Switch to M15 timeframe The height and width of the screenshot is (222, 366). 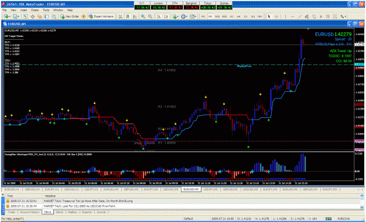point(217,16)
